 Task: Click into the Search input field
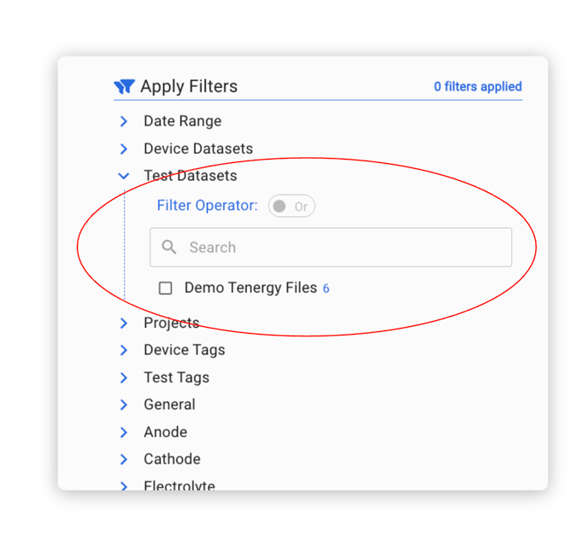[x=342, y=248]
